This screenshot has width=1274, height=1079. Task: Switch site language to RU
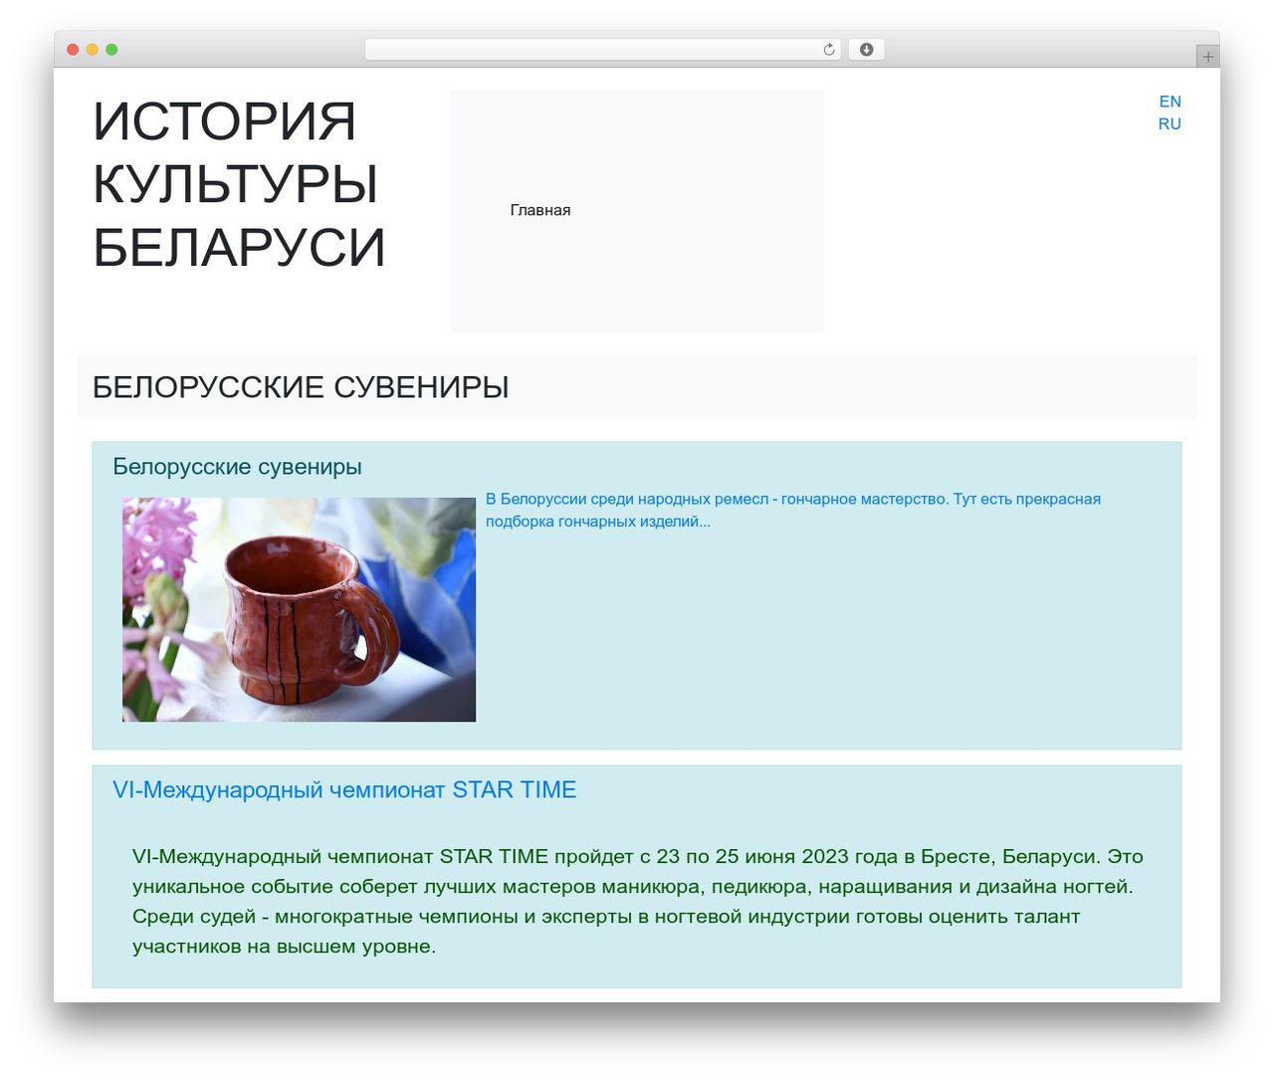1169,123
